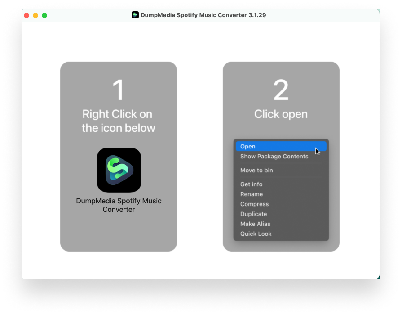
Task: Click the large DumpMedia Spotify Music Converter app icon
Action: tap(119, 170)
